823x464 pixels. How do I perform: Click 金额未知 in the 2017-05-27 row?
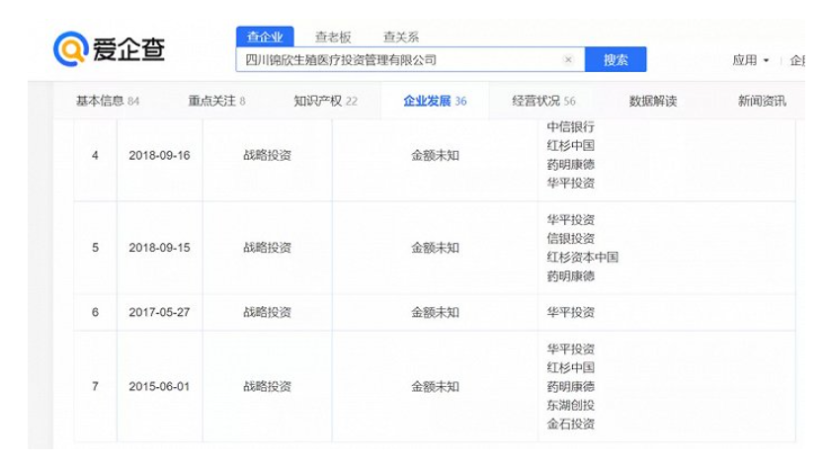[435, 312]
